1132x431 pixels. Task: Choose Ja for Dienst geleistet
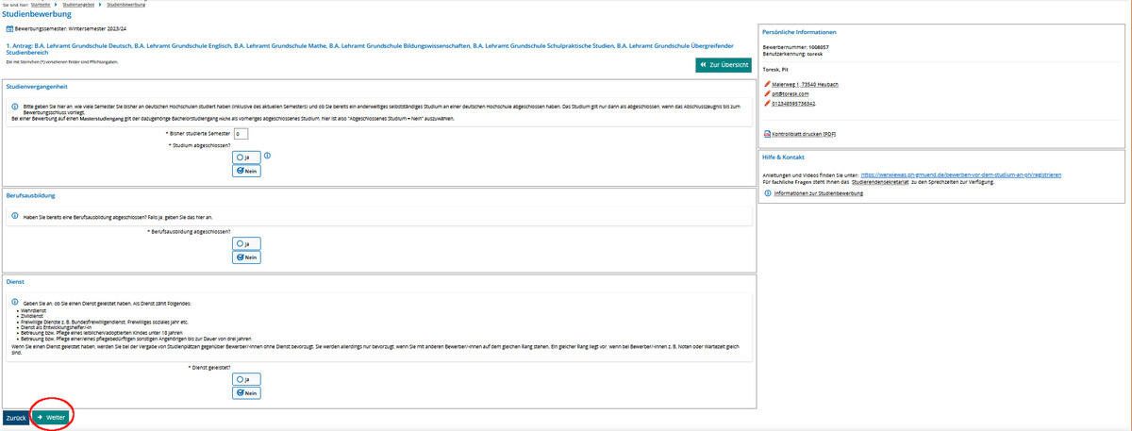click(x=245, y=379)
